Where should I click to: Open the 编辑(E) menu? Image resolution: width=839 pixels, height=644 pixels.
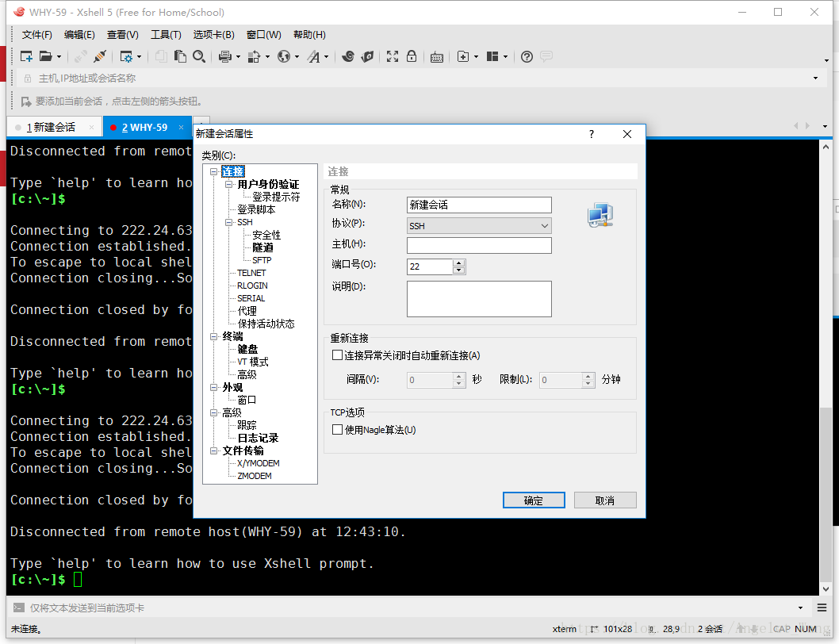tap(79, 35)
